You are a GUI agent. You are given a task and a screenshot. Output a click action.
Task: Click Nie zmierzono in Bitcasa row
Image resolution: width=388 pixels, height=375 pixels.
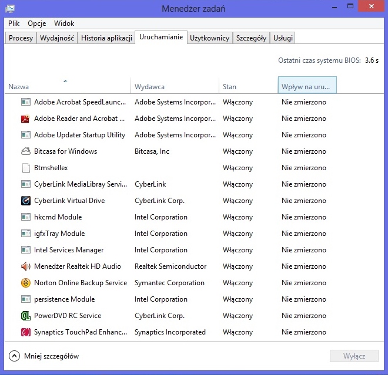(304, 151)
